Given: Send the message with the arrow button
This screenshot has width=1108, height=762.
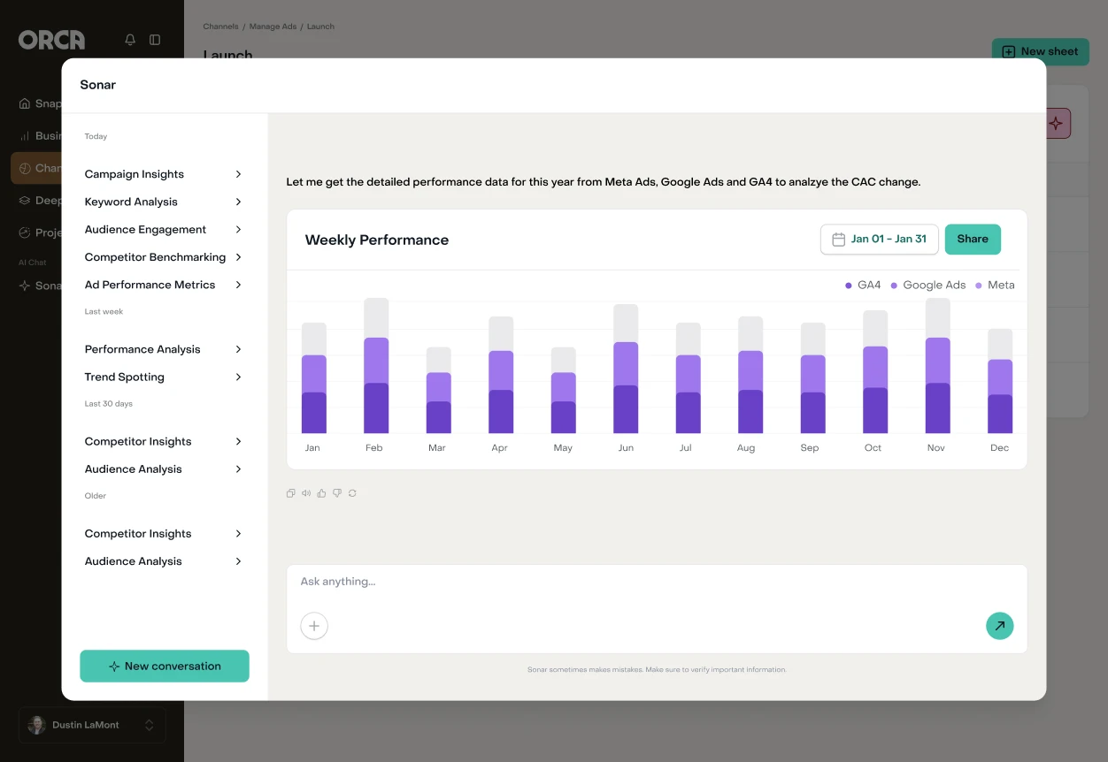Looking at the screenshot, I should click(x=1000, y=626).
